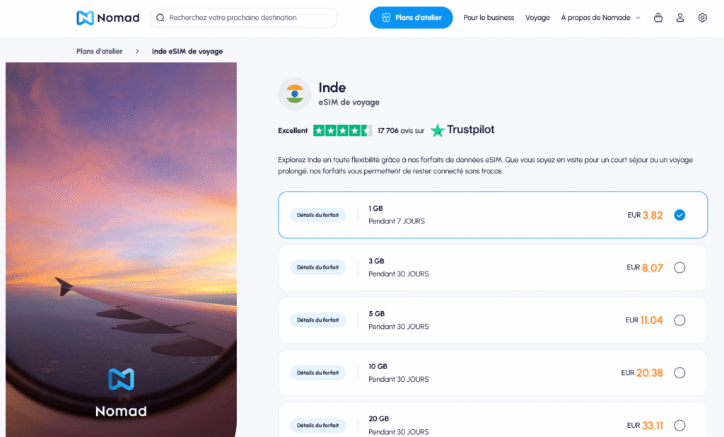The height and width of the screenshot is (437, 724).
Task: Click the search magnifier icon
Action: pos(161,17)
